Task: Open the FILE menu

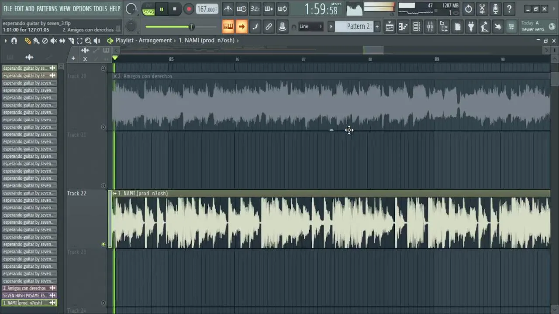Action: pos(7,9)
